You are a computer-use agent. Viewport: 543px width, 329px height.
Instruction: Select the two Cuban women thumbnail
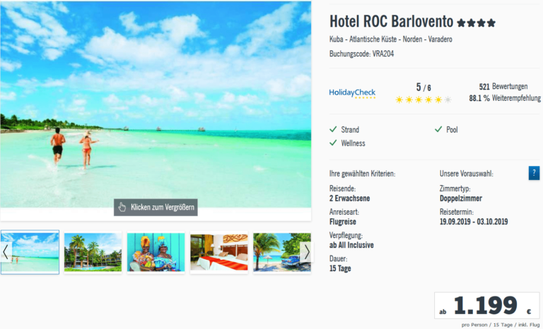click(x=156, y=252)
